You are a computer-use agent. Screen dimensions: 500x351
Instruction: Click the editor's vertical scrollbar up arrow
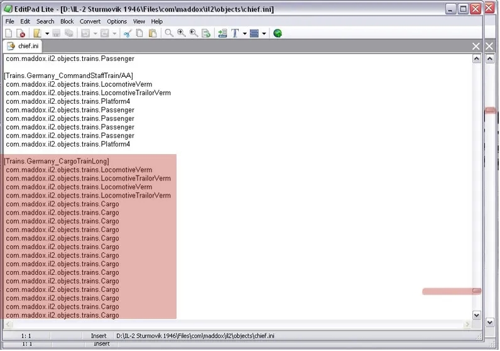(476, 58)
